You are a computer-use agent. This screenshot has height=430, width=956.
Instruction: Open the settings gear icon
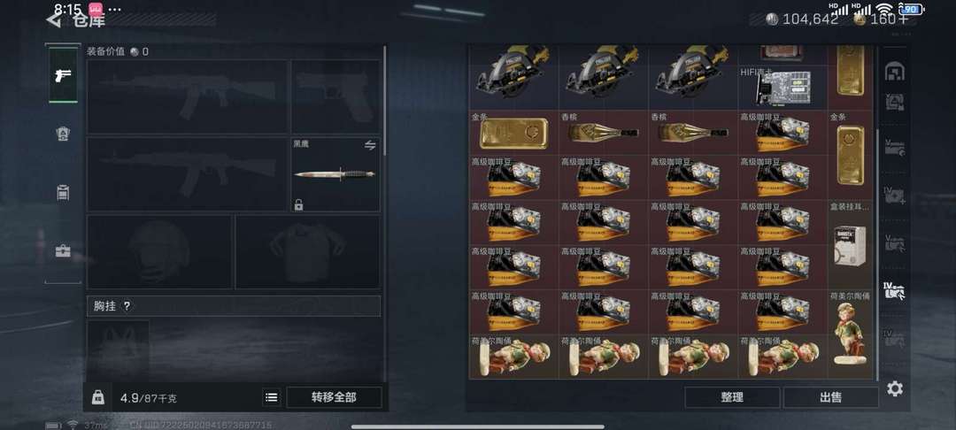click(894, 388)
